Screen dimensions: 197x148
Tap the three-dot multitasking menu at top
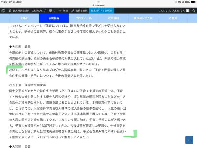click(98, 2)
